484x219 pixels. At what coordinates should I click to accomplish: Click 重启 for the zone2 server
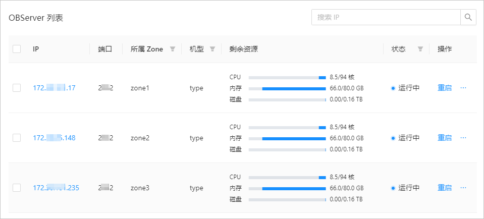point(445,138)
